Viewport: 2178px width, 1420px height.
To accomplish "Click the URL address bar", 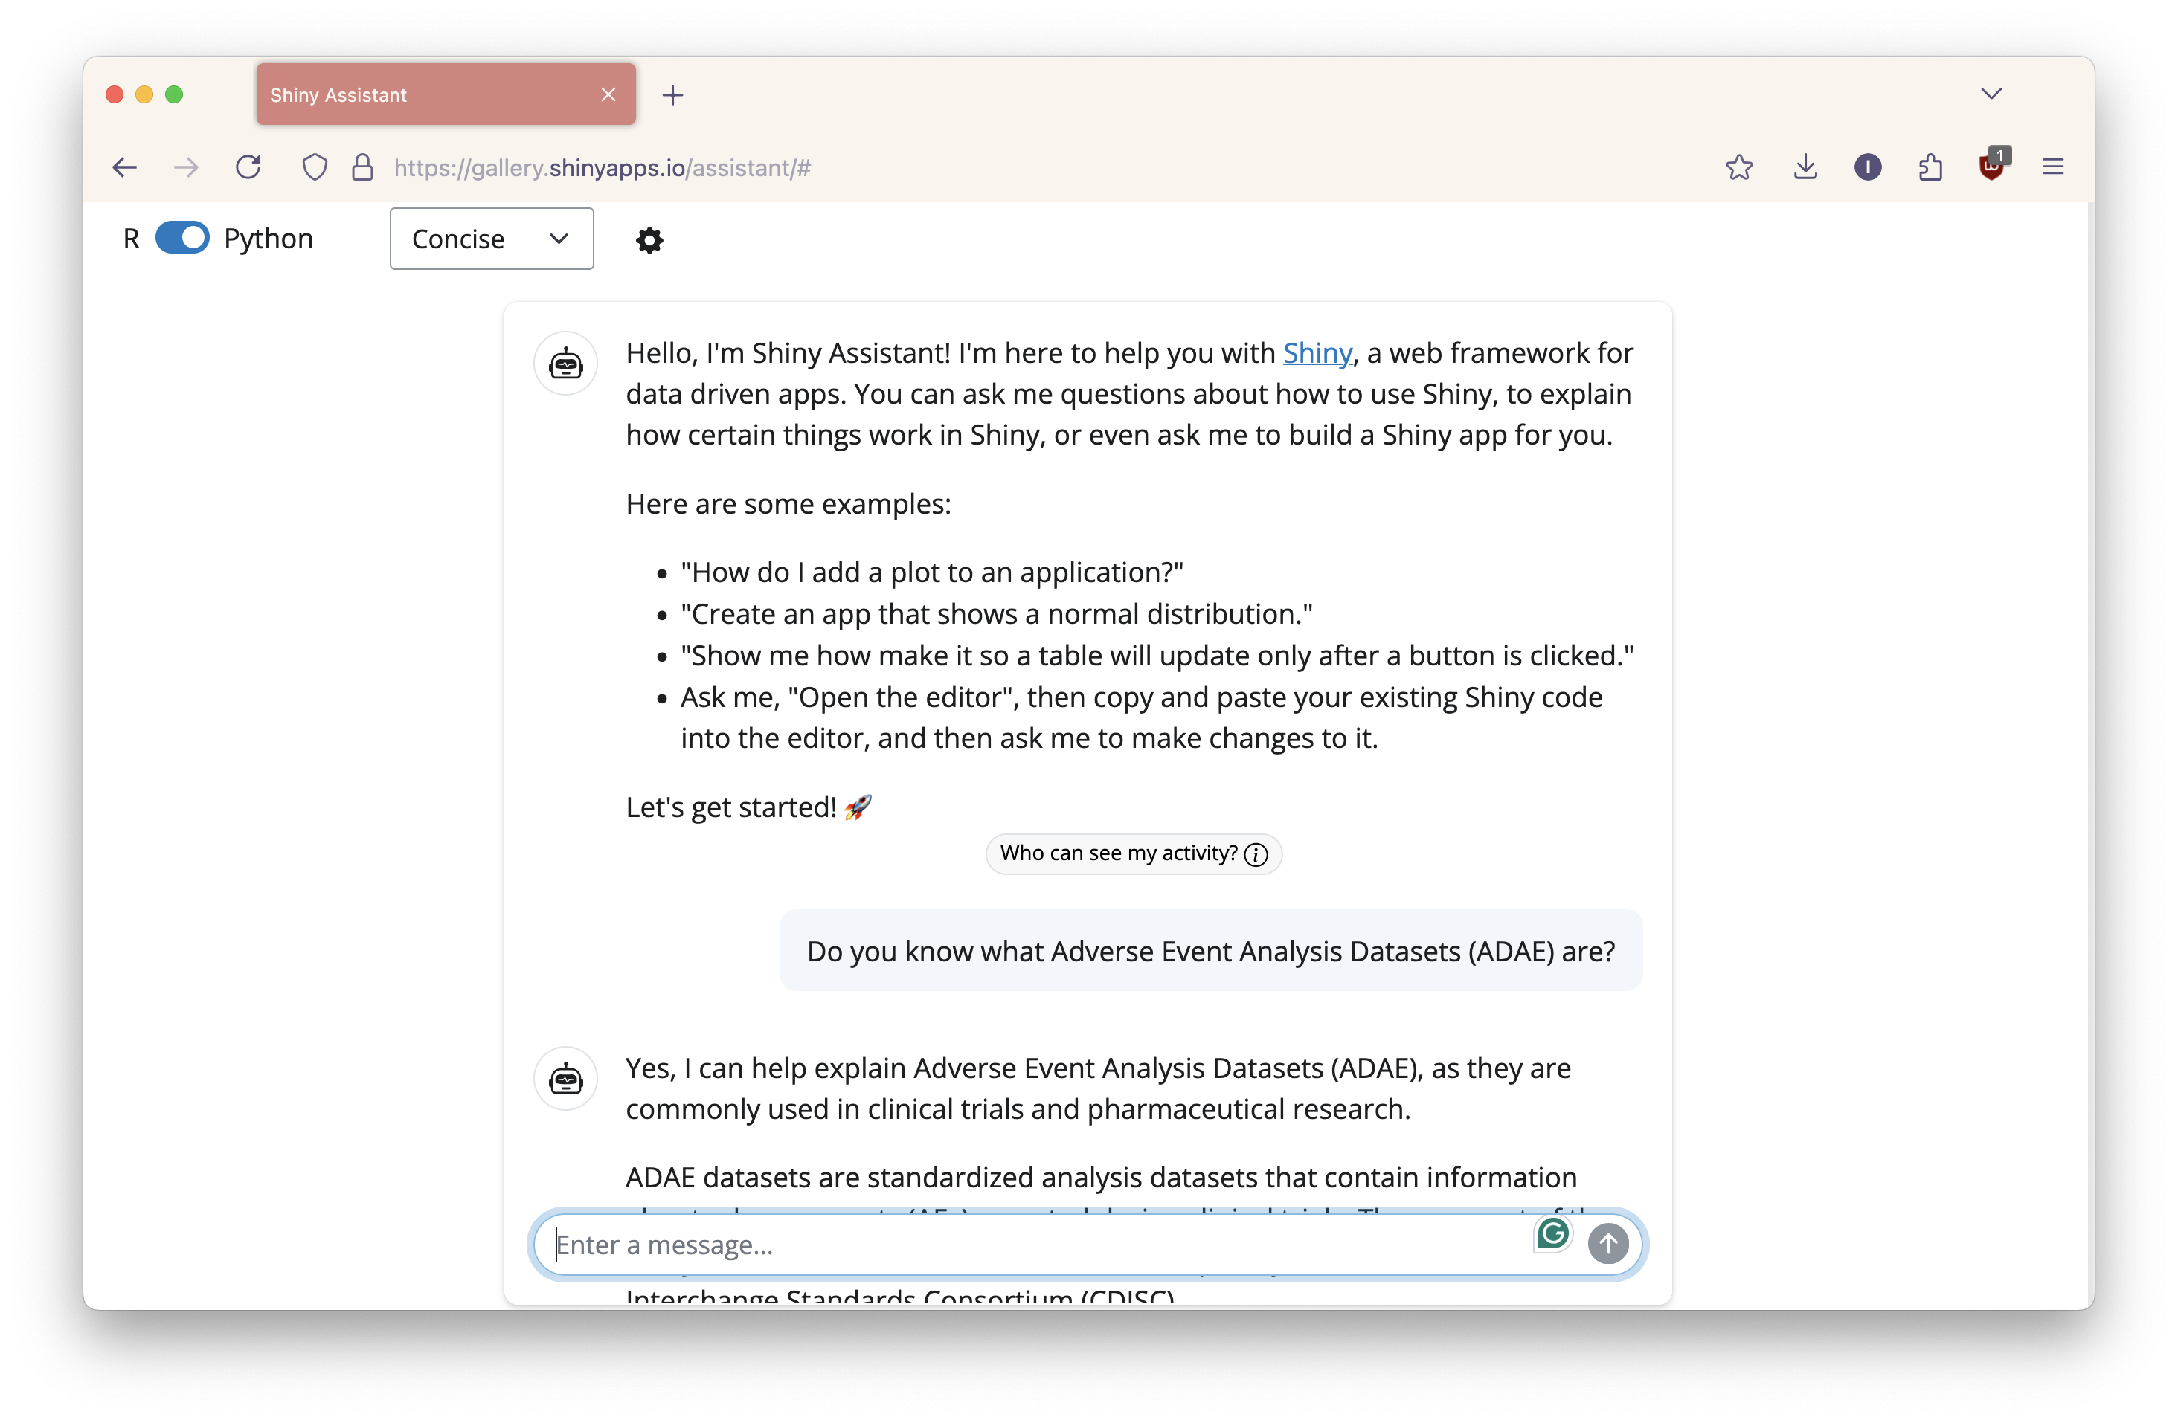I will [x=1006, y=167].
